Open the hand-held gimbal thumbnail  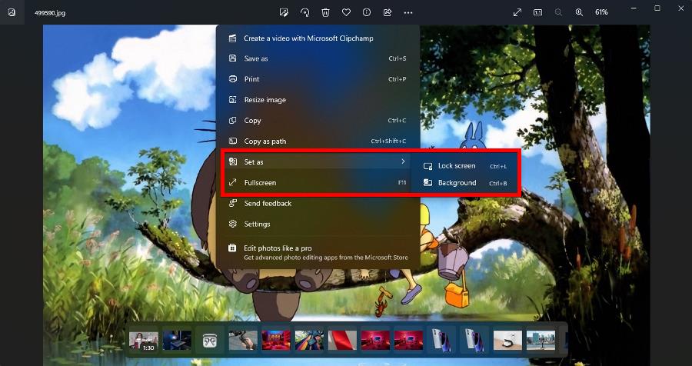[243, 340]
